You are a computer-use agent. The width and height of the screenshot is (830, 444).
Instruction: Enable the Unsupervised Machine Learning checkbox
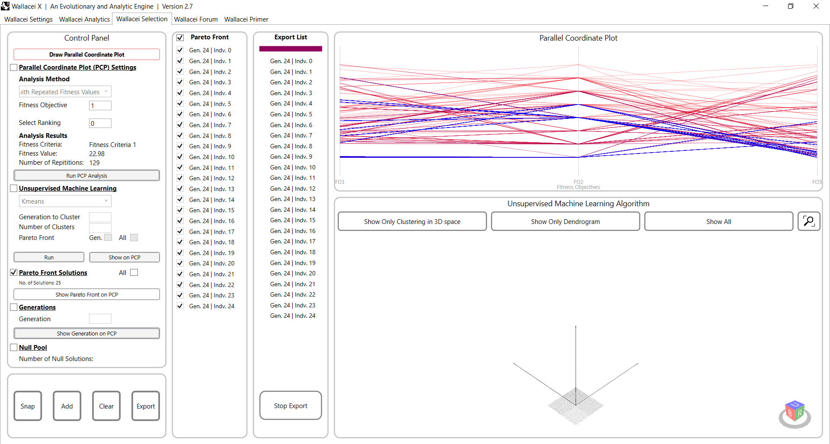pyautogui.click(x=13, y=188)
